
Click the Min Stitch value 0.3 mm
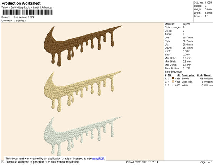pos(187,62)
